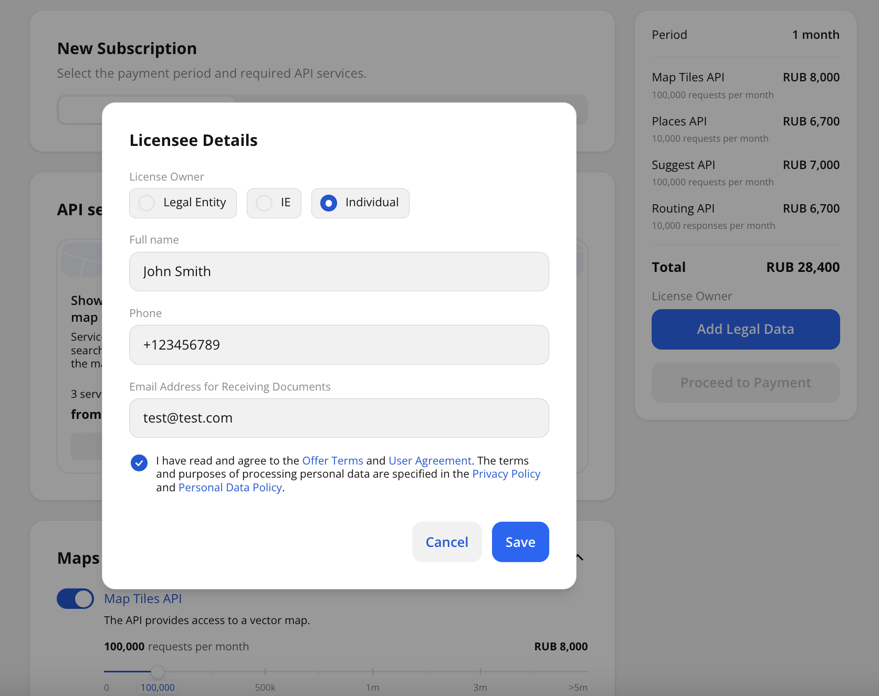
Task: Focus the Phone number field
Action: (x=339, y=345)
